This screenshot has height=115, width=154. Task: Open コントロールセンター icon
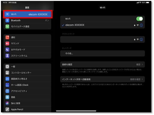click(x=7, y=73)
